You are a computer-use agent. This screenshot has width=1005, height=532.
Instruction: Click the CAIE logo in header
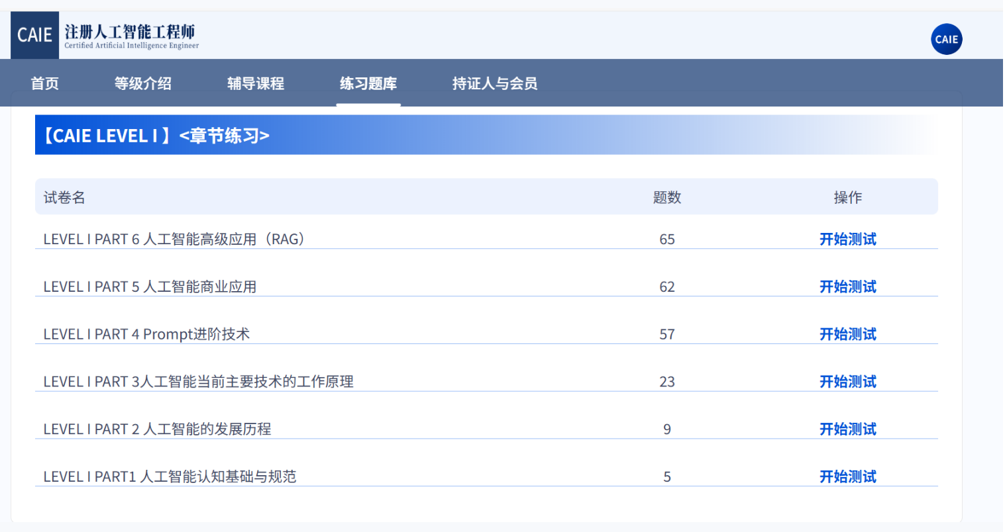[x=34, y=35]
